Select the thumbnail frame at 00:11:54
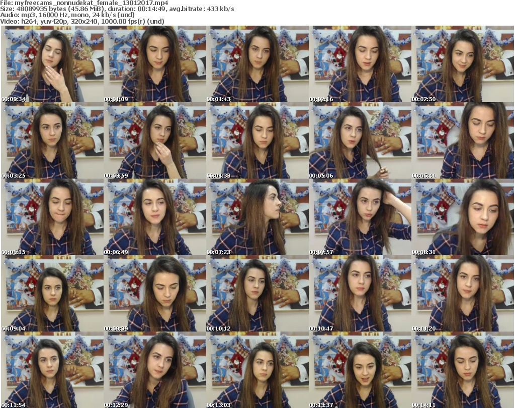Image resolution: width=515 pixels, height=408 pixels. pyautogui.click(x=52, y=370)
